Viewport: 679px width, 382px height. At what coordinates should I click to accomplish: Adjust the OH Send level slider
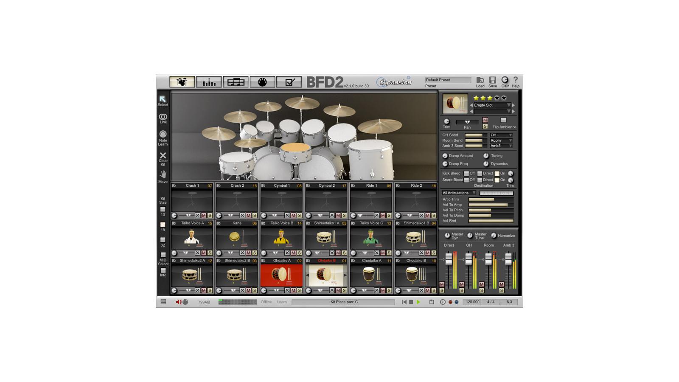476,135
